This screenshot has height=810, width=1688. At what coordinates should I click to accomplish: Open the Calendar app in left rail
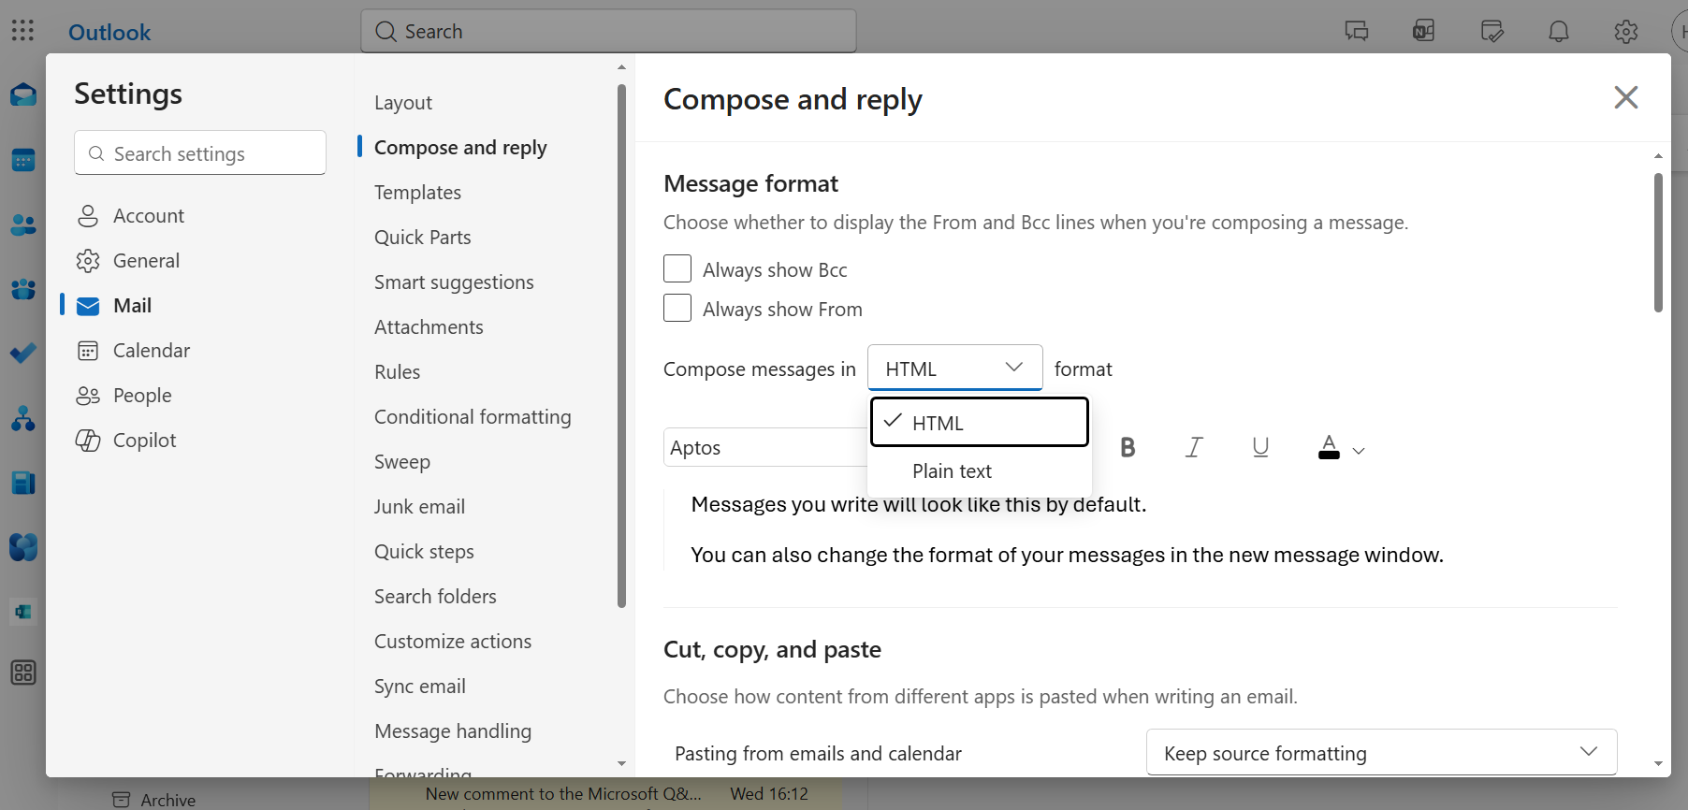click(23, 160)
